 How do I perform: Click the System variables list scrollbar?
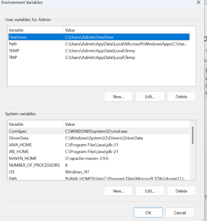[x=193, y=135]
